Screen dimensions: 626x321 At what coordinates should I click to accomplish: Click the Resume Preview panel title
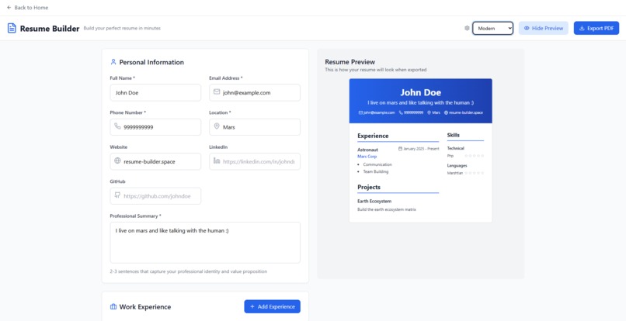(x=350, y=62)
